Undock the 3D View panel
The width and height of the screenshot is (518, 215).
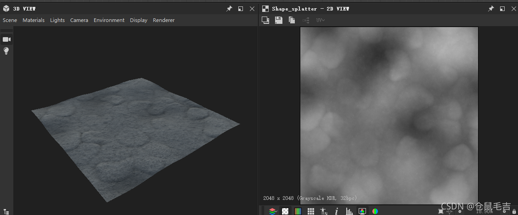pyautogui.click(x=241, y=9)
